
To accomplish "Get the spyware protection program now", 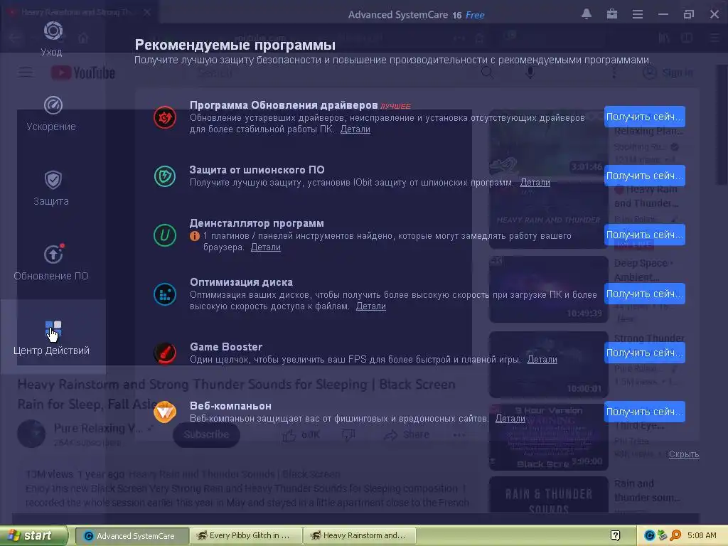I will pyautogui.click(x=644, y=176).
